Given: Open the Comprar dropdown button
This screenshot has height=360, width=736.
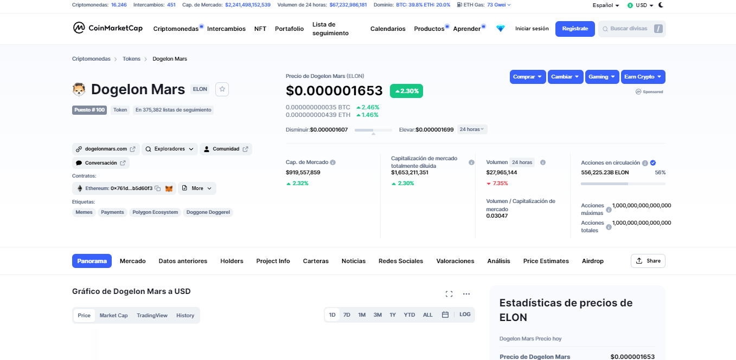Looking at the screenshot, I should (528, 77).
